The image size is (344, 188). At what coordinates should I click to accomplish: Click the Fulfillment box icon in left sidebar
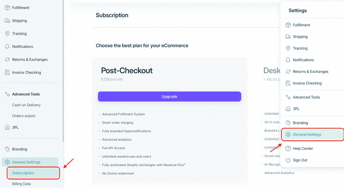[x=7, y=8]
